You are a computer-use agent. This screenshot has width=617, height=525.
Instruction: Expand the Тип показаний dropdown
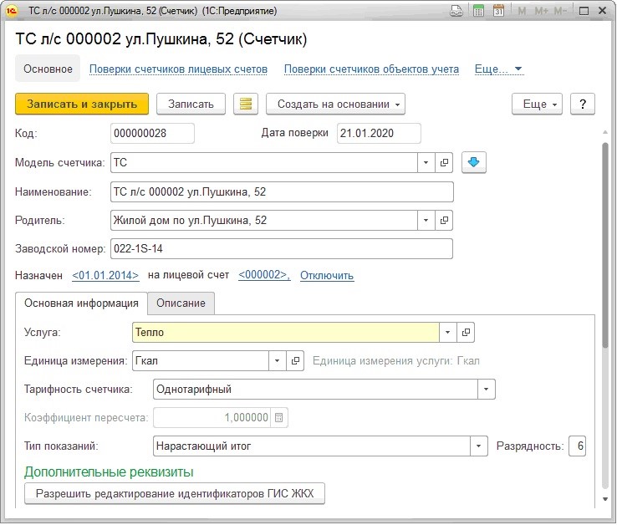(x=479, y=446)
